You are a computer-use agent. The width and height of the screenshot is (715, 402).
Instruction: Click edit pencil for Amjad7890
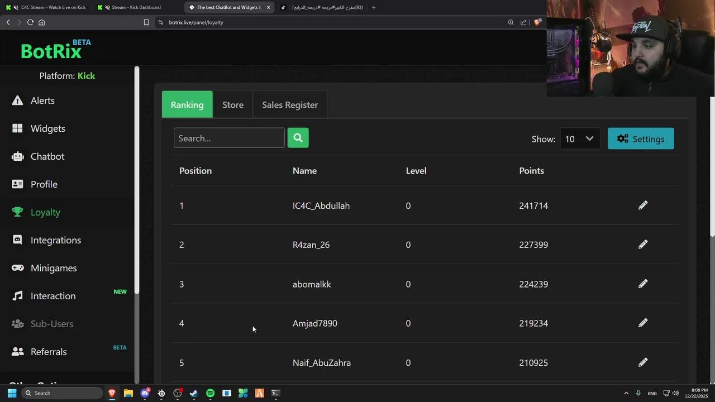click(x=643, y=323)
